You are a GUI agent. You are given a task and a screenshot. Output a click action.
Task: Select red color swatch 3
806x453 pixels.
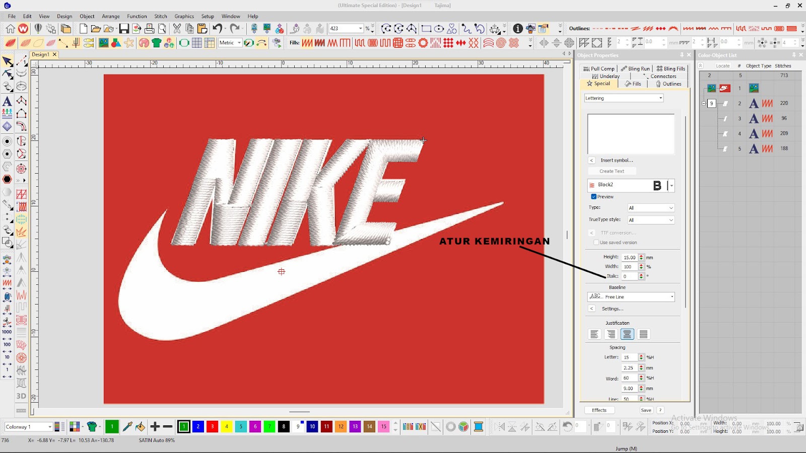pos(212,427)
